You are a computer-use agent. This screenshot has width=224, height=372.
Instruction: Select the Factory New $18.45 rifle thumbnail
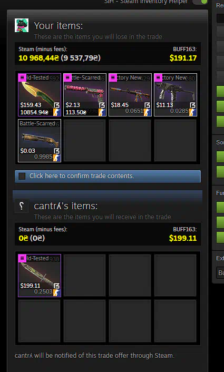(x=130, y=95)
